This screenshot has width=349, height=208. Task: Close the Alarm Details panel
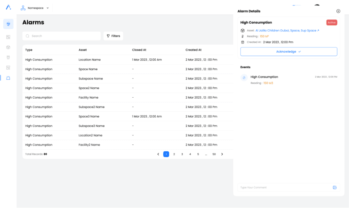pyautogui.click(x=338, y=11)
